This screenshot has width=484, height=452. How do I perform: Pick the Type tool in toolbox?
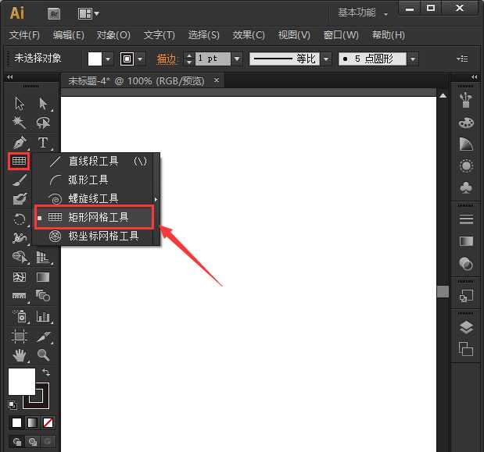click(43, 143)
